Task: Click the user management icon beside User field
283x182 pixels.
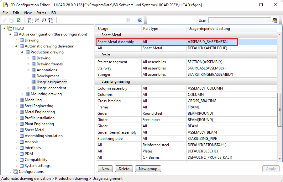Action: pos(275,20)
